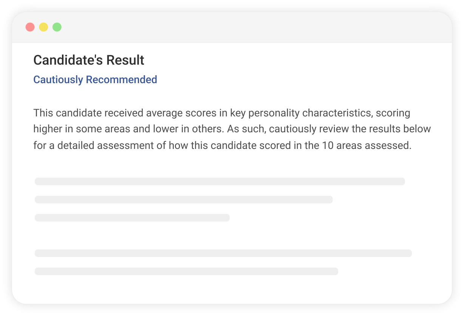Click the red close window dot

coord(30,27)
